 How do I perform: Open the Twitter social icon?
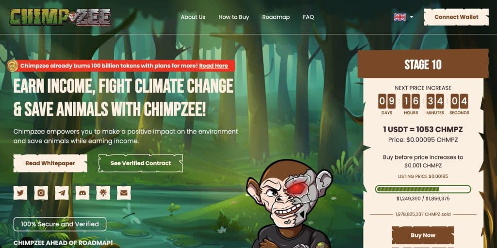[20, 193]
